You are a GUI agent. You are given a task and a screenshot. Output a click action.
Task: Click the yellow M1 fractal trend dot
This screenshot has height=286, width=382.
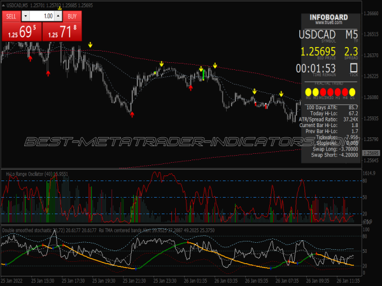click(308, 92)
